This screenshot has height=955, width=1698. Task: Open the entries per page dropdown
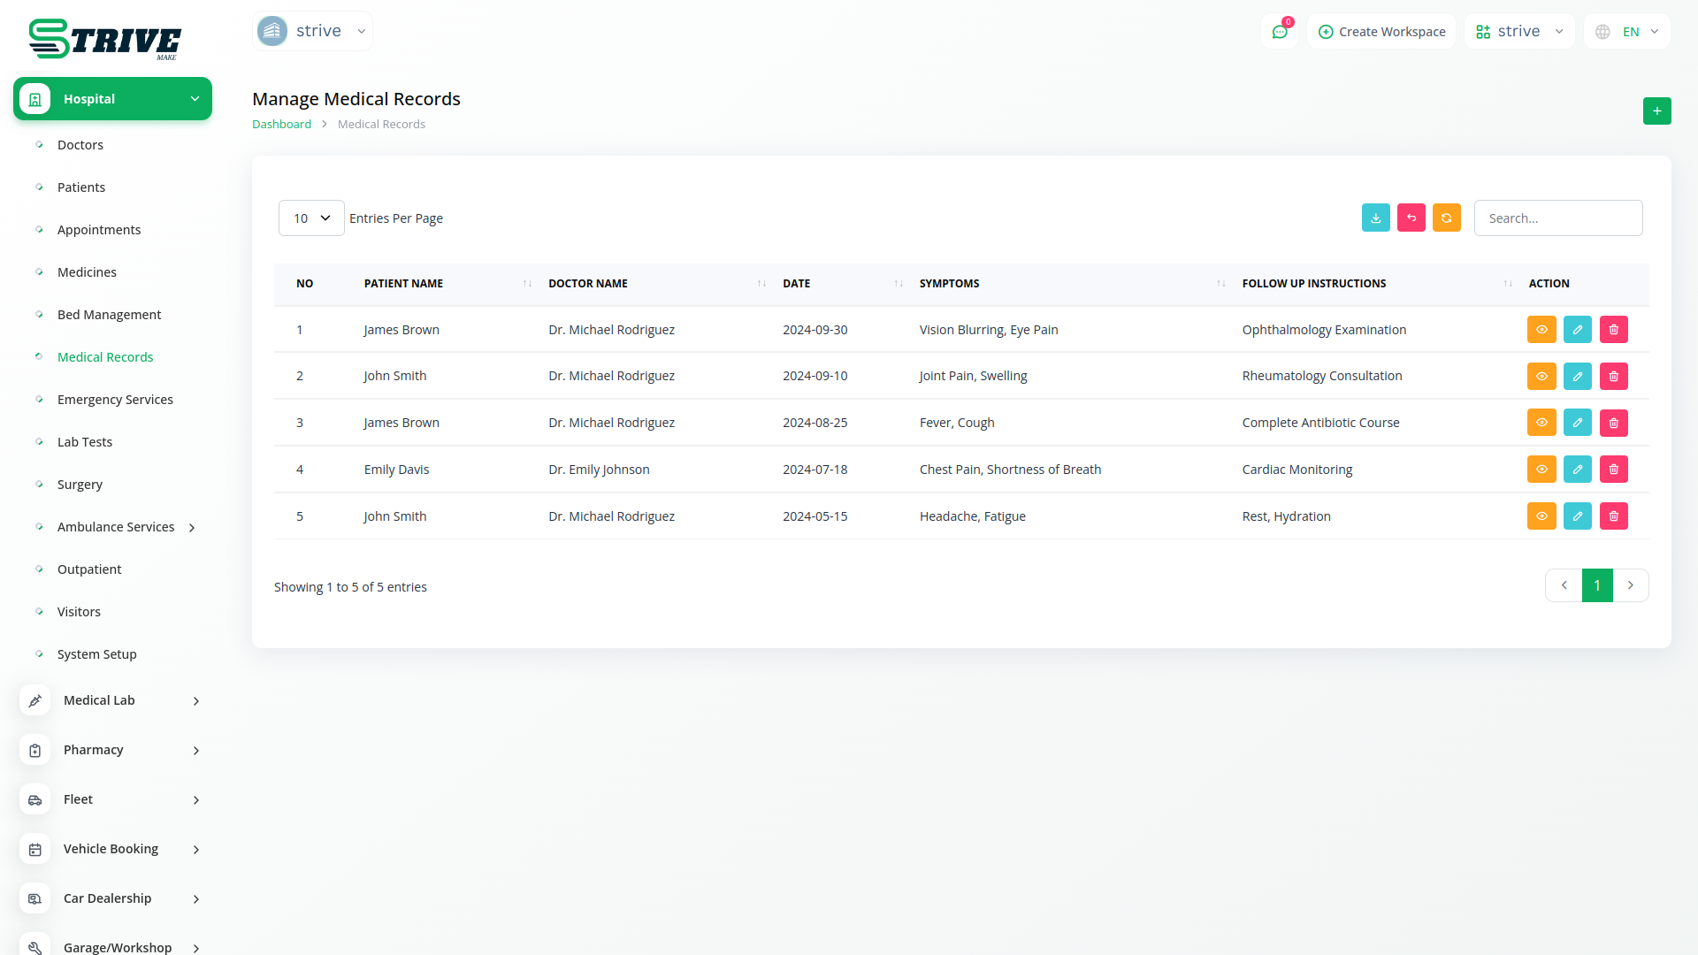pos(311,218)
